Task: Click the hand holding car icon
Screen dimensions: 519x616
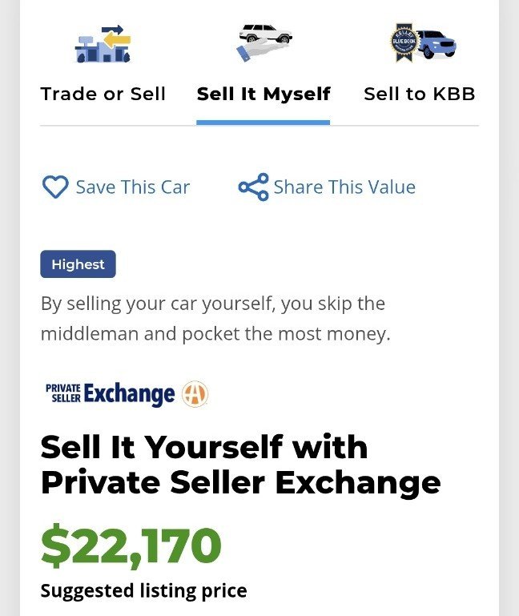Action: 264,42
